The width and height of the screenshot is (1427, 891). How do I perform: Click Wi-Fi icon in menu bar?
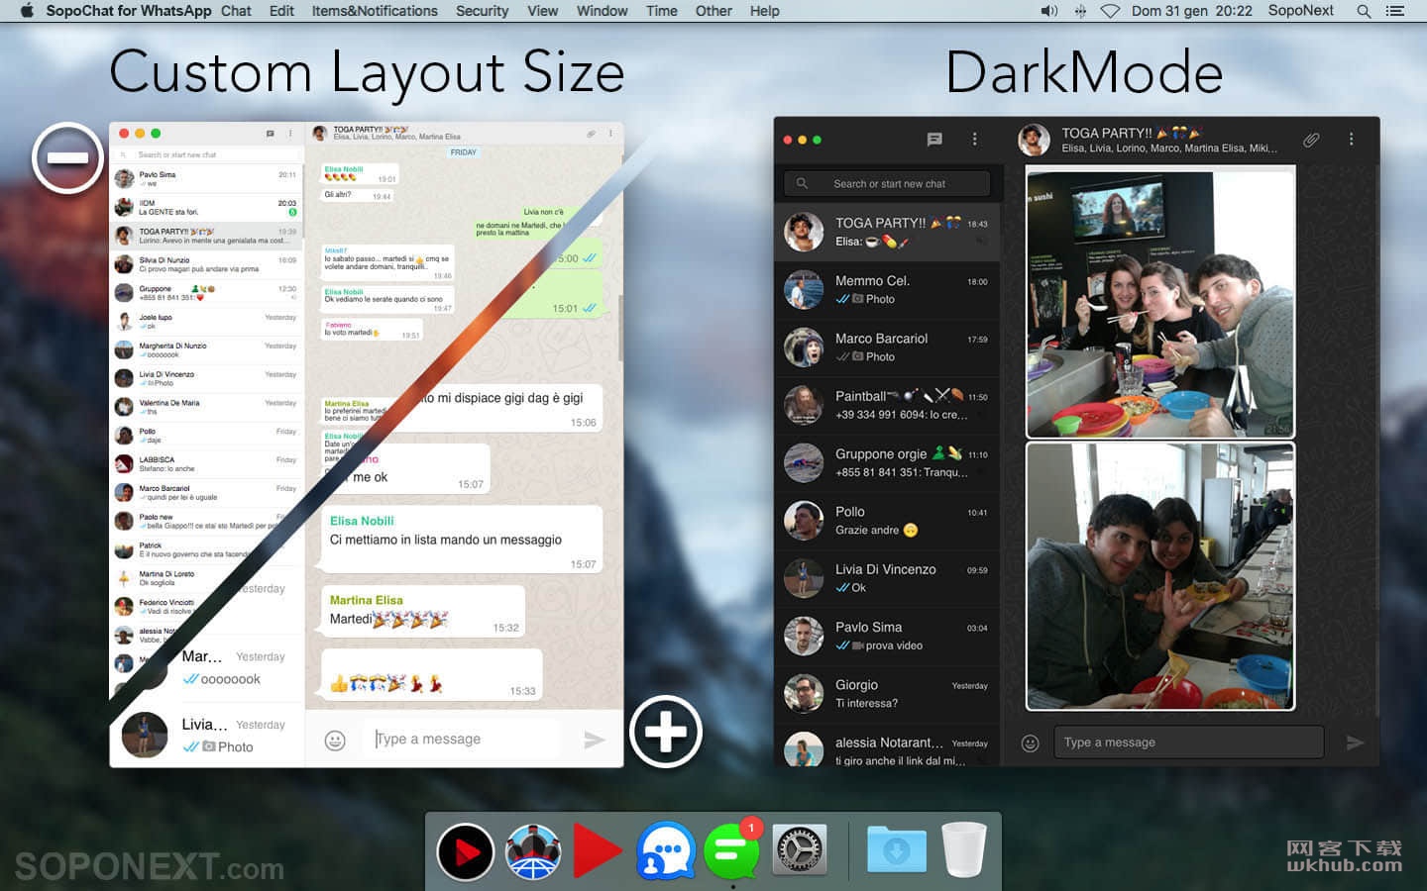pyautogui.click(x=1110, y=11)
